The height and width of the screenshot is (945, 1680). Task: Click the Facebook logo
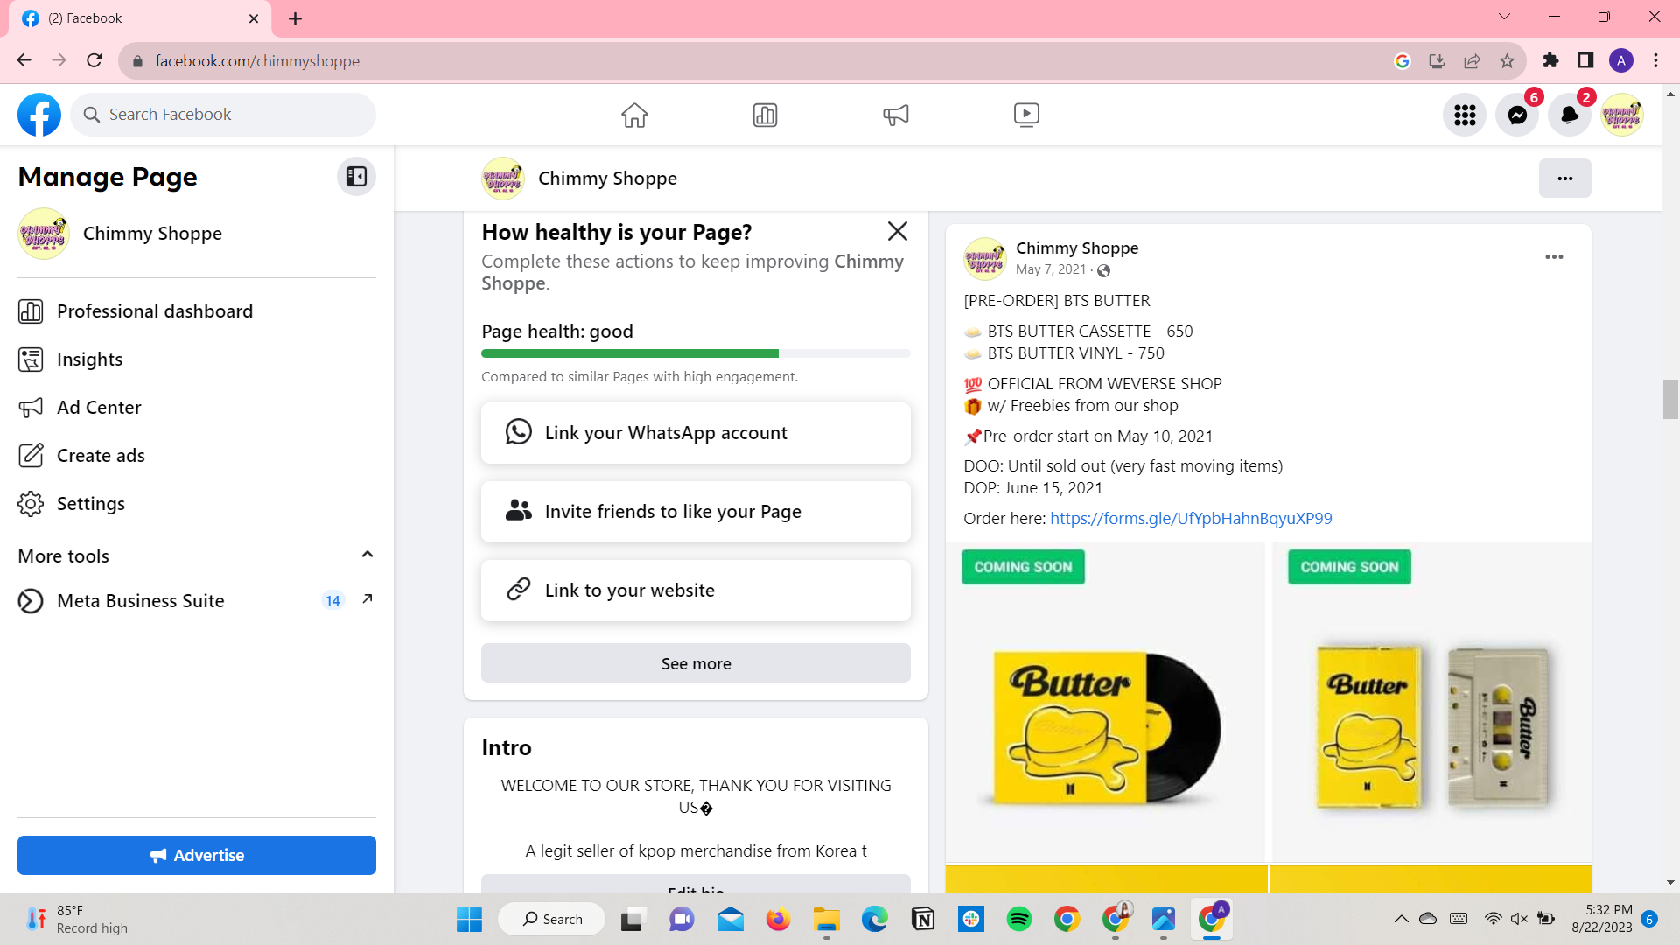(x=39, y=115)
